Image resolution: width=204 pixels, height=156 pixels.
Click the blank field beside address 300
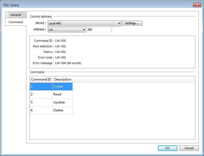pyautogui.click(x=116, y=29)
